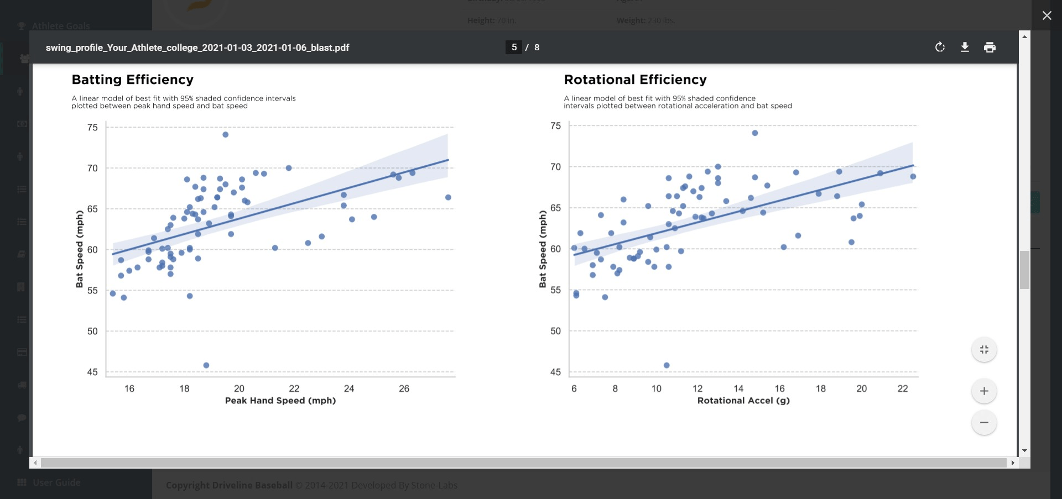Image resolution: width=1062 pixels, height=499 pixels.
Task: Click the grid icon beside User Guide
Action: pos(22,482)
